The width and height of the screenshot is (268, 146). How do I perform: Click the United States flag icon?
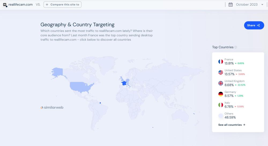[221, 72]
